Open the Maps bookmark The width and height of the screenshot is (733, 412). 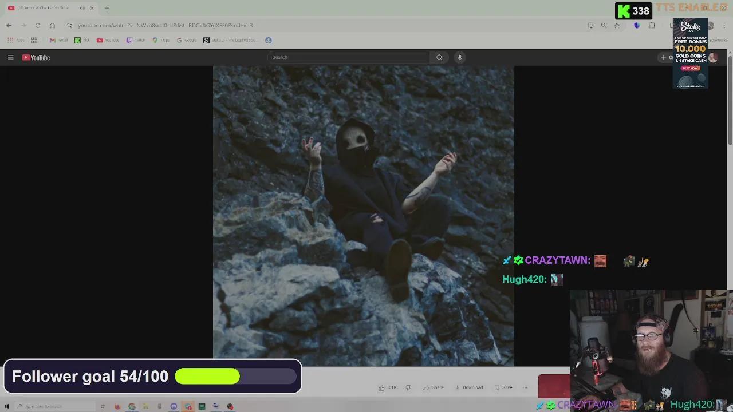pos(161,40)
